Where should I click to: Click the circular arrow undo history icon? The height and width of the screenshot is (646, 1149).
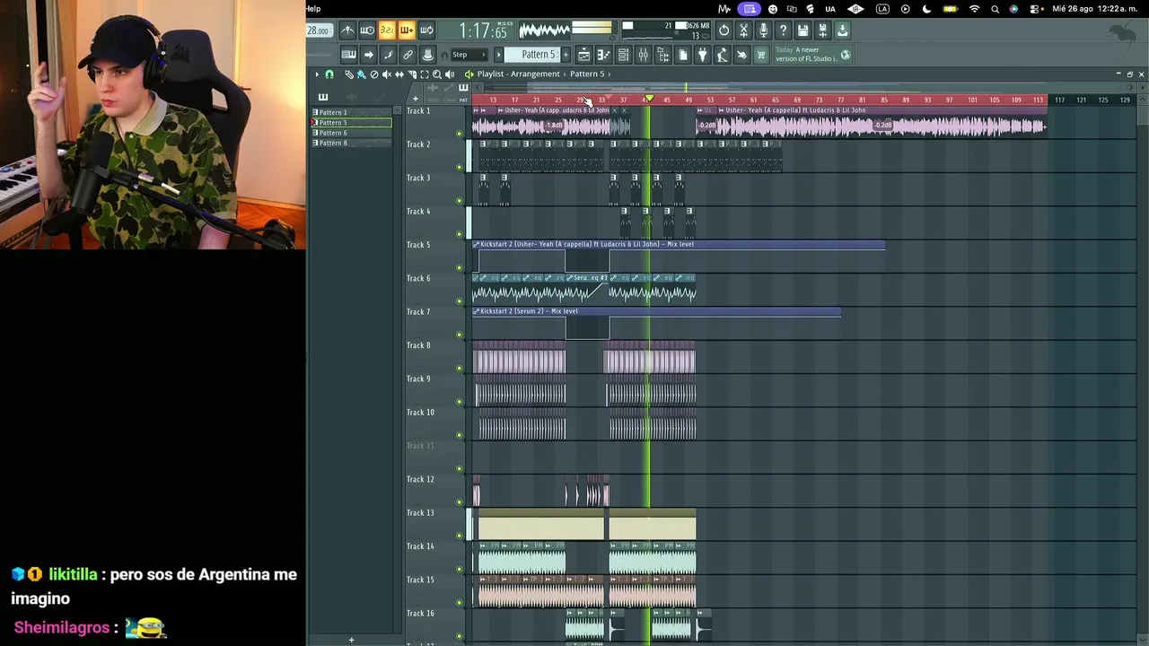pyautogui.click(x=724, y=31)
